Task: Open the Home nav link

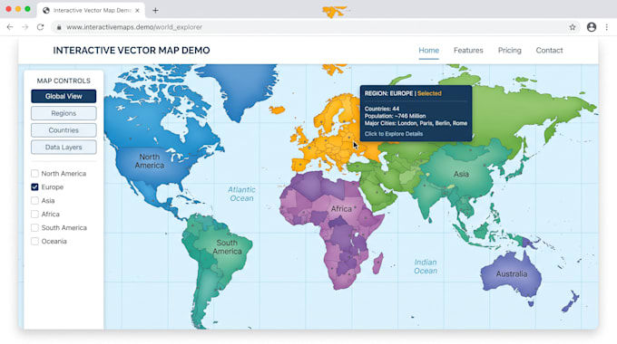Action: pos(428,51)
